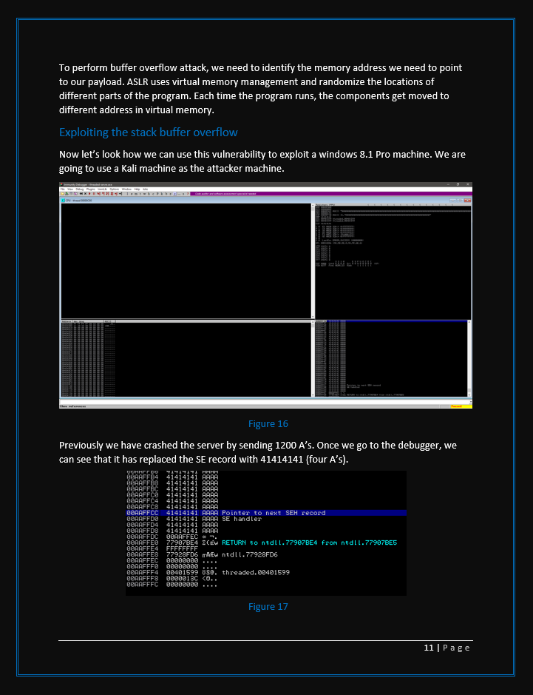Select the 'SE handler' stack row

266,519
